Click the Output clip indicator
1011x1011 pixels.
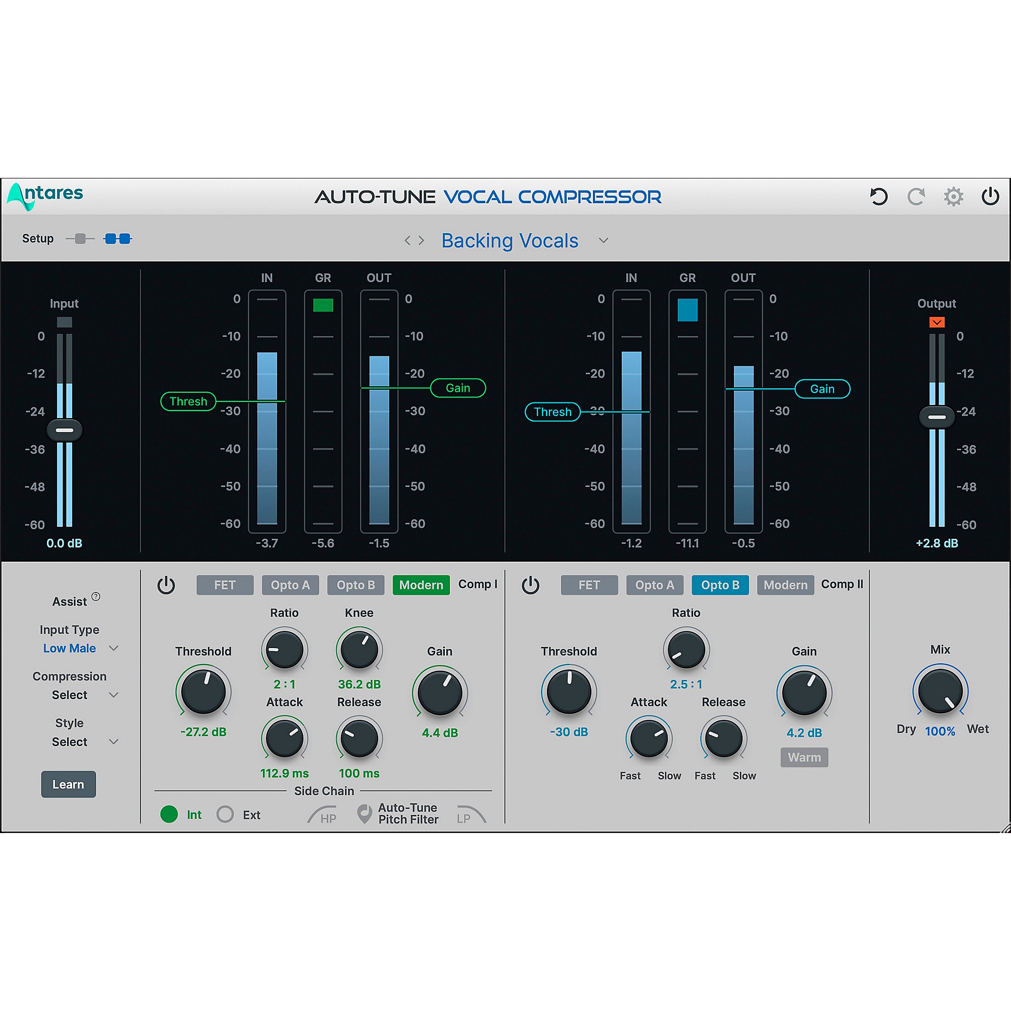(x=937, y=323)
